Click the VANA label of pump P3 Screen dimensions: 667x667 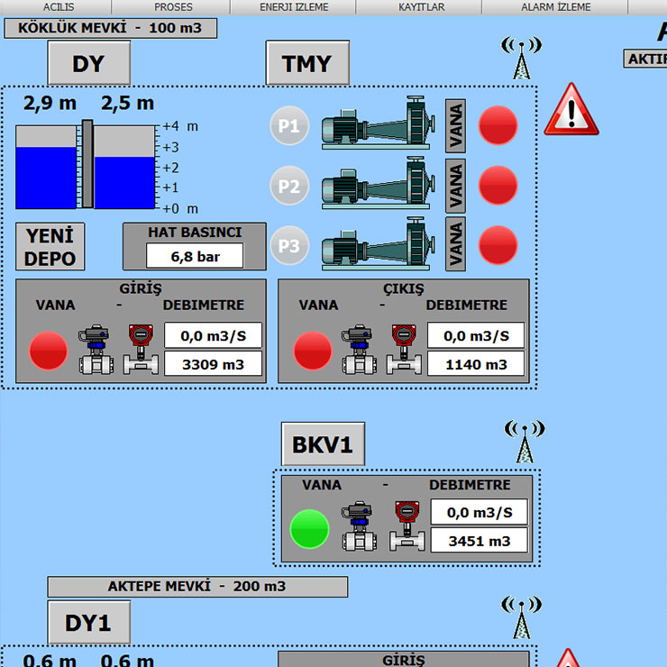455,243
